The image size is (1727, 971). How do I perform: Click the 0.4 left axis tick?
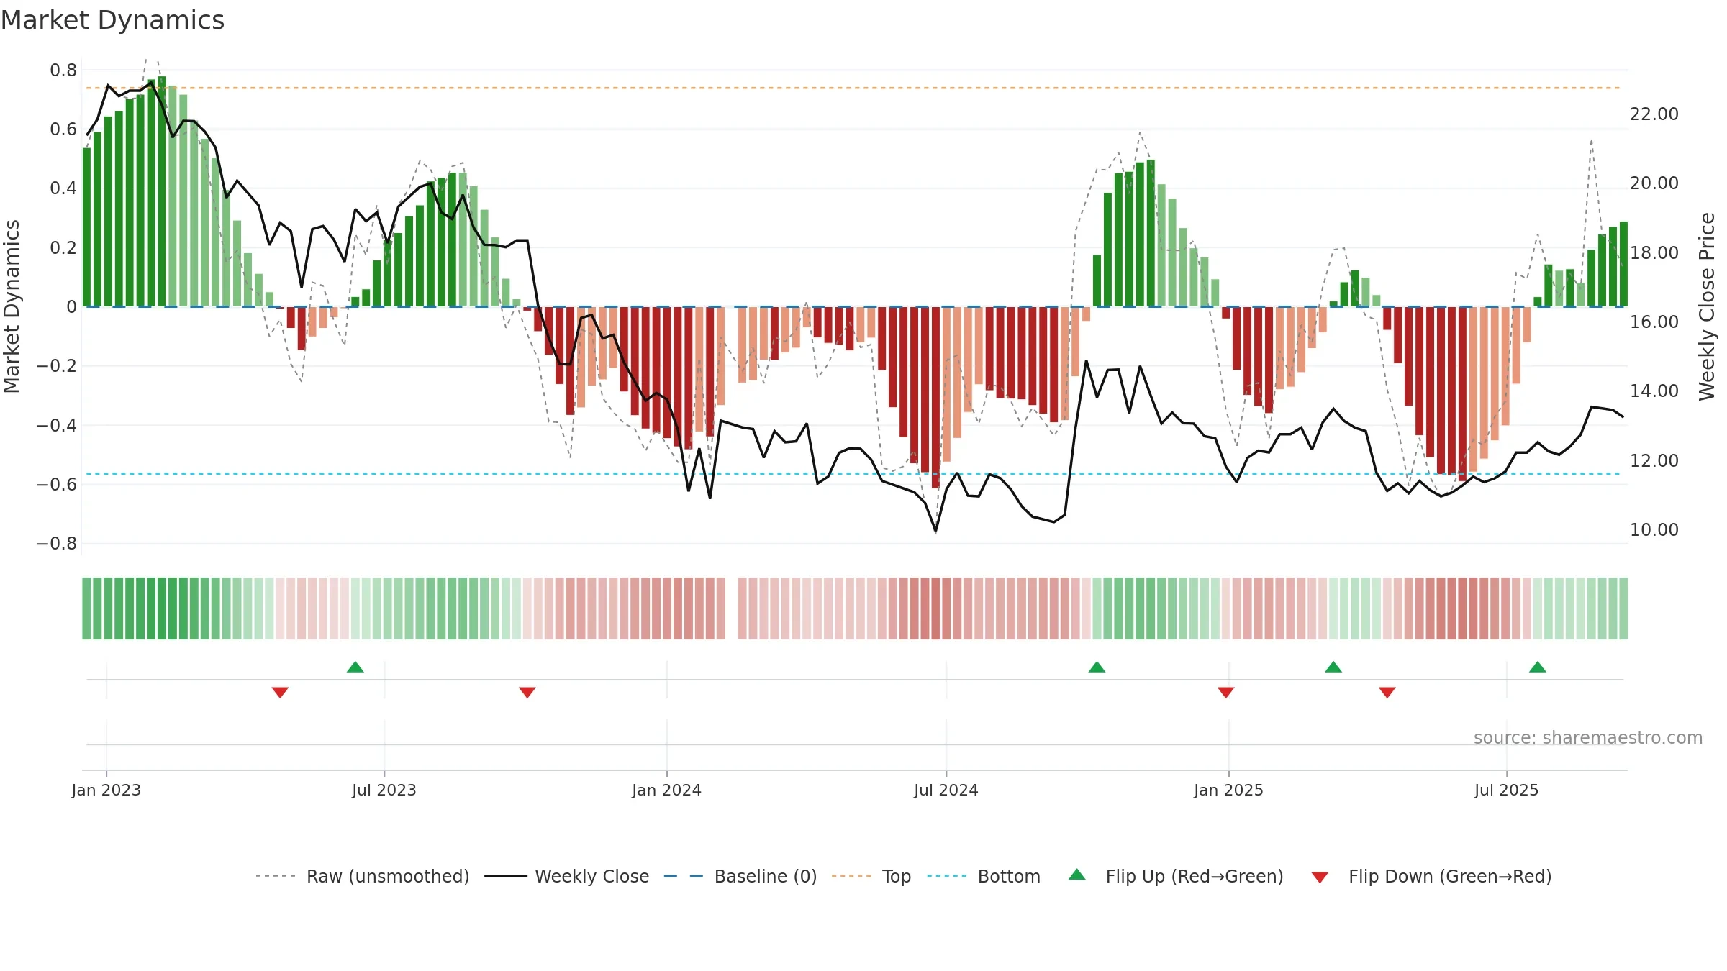click(63, 188)
